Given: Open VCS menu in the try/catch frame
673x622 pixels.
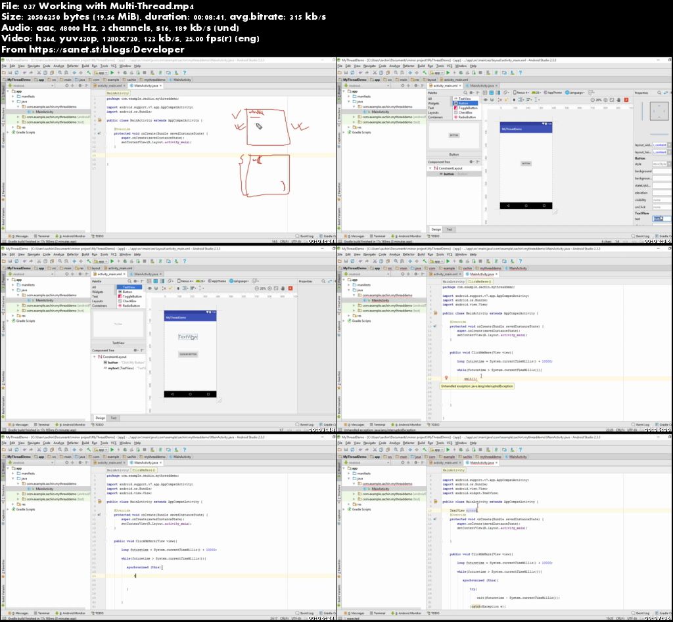Looking at the screenshot, I should click(450, 443).
